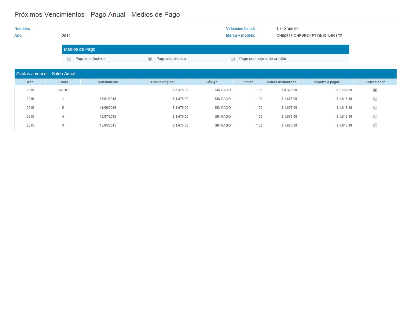Select the checkbox for cuota 5
407x335 pixels.
pyautogui.click(x=375, y=108)
